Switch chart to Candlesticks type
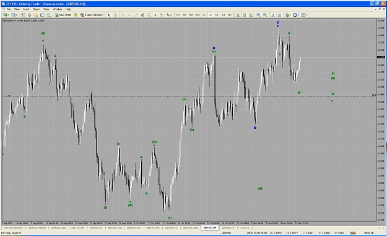Screen dimensions: 387x236 coord(245,15)
